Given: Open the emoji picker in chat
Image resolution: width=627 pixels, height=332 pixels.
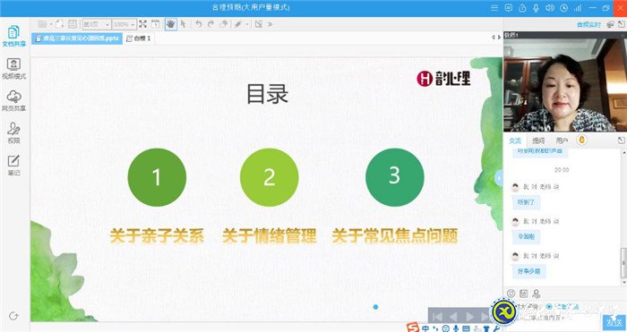Looking at the screenshot, I should point(511,294).
